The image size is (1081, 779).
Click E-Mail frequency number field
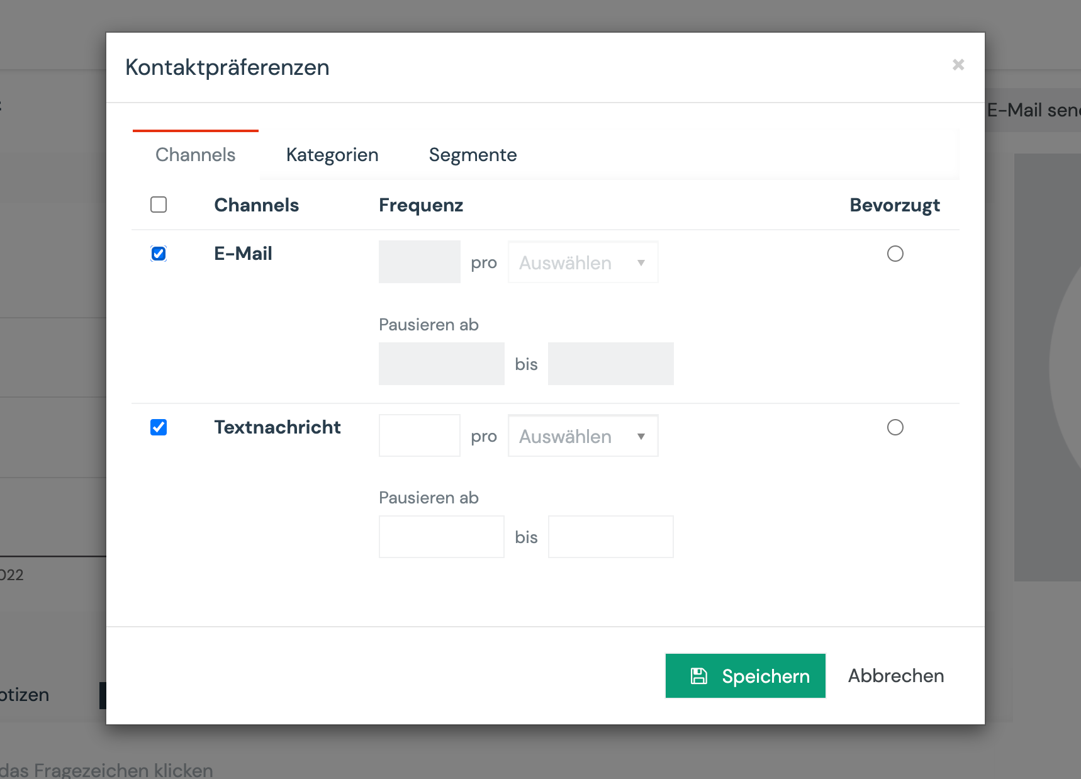coord(419,262)
